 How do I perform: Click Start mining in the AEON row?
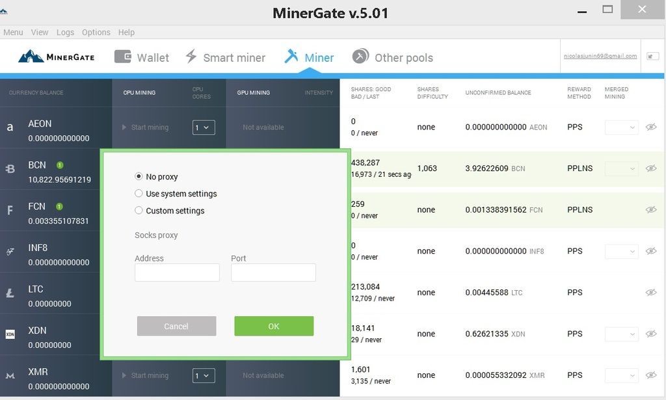tap(145, 127)
